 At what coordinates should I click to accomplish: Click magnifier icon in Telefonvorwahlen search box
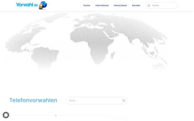124,100
